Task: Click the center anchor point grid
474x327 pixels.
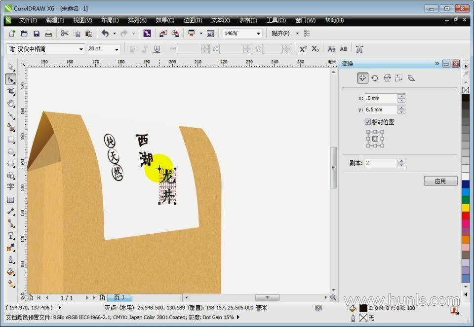Action: click(x=375, y=139)
